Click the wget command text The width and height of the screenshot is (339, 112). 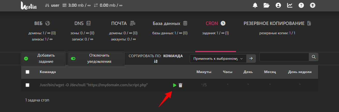click(94, 85)
